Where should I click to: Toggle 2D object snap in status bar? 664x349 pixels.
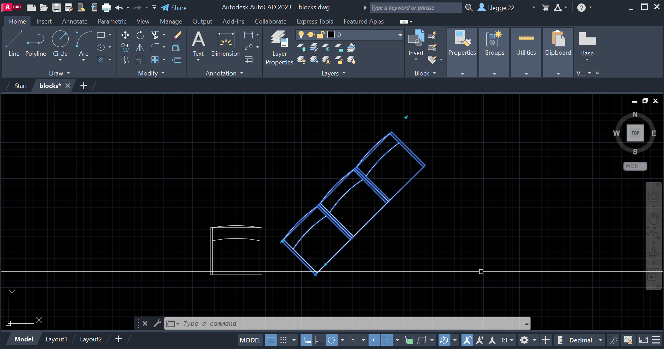coord(387,340)
